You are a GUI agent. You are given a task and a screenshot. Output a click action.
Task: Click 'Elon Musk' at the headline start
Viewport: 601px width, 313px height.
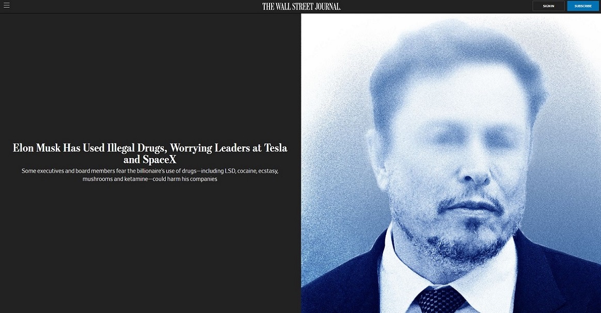pos(37,148)
